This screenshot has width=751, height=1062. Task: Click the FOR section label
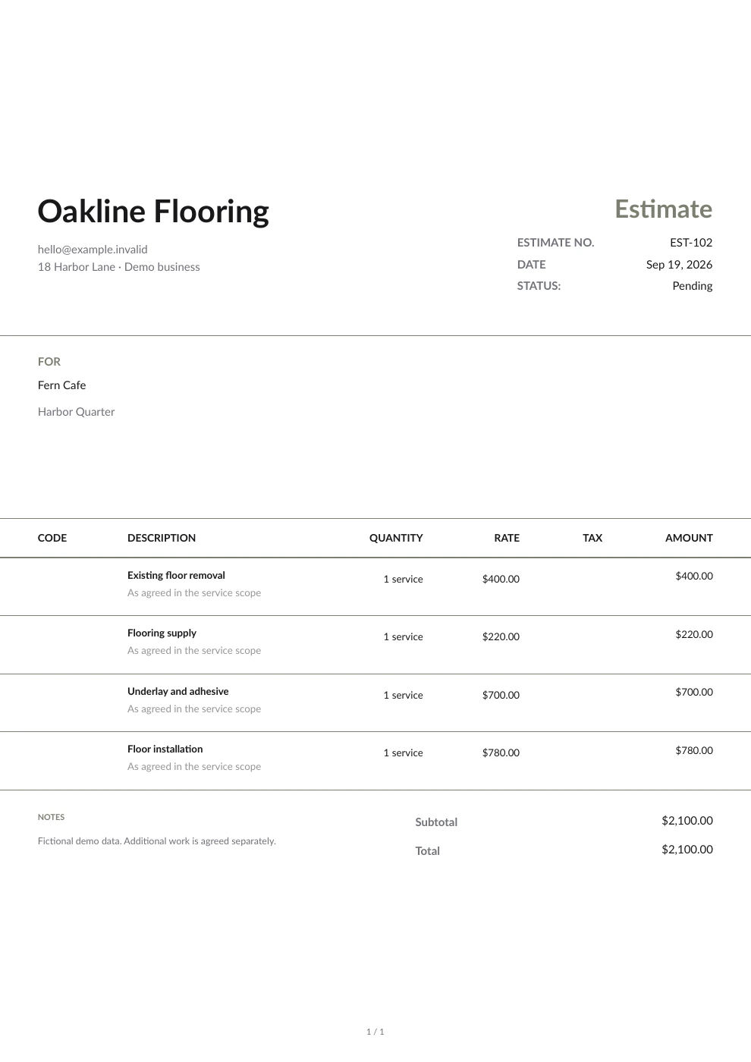click(49, 362)
